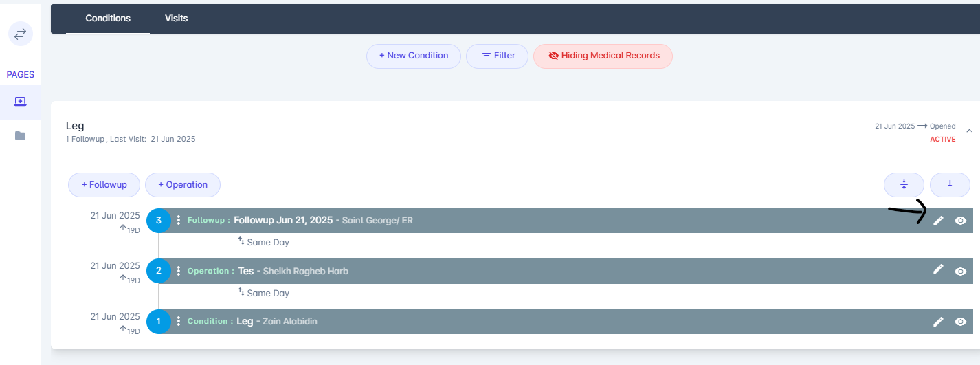Click '21 Jun 2025 → Opened' text
This screenshot has width=980, height=365.
click(915, 126)
